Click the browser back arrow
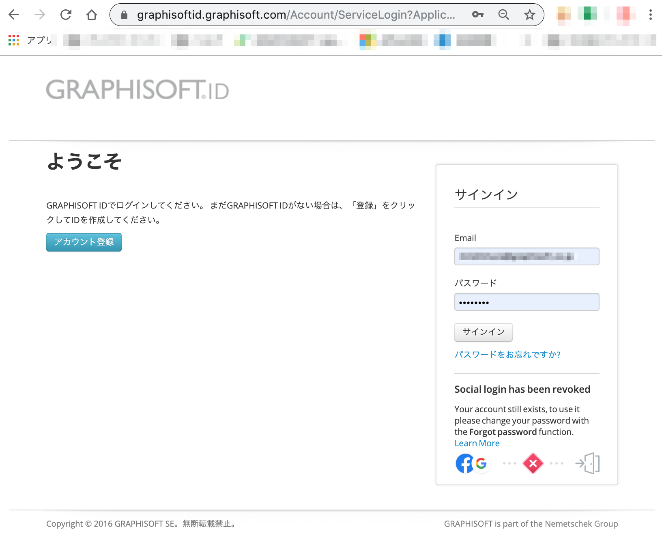 [14, 15]
